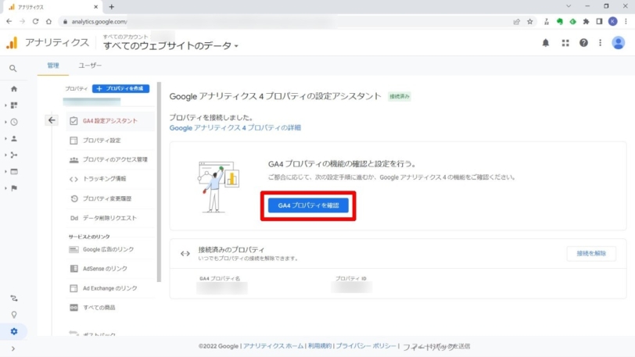This screenshot has width=635, height=357.
Task: Open すべての商品 in the property menu
Action: click(x=110, y=308)
